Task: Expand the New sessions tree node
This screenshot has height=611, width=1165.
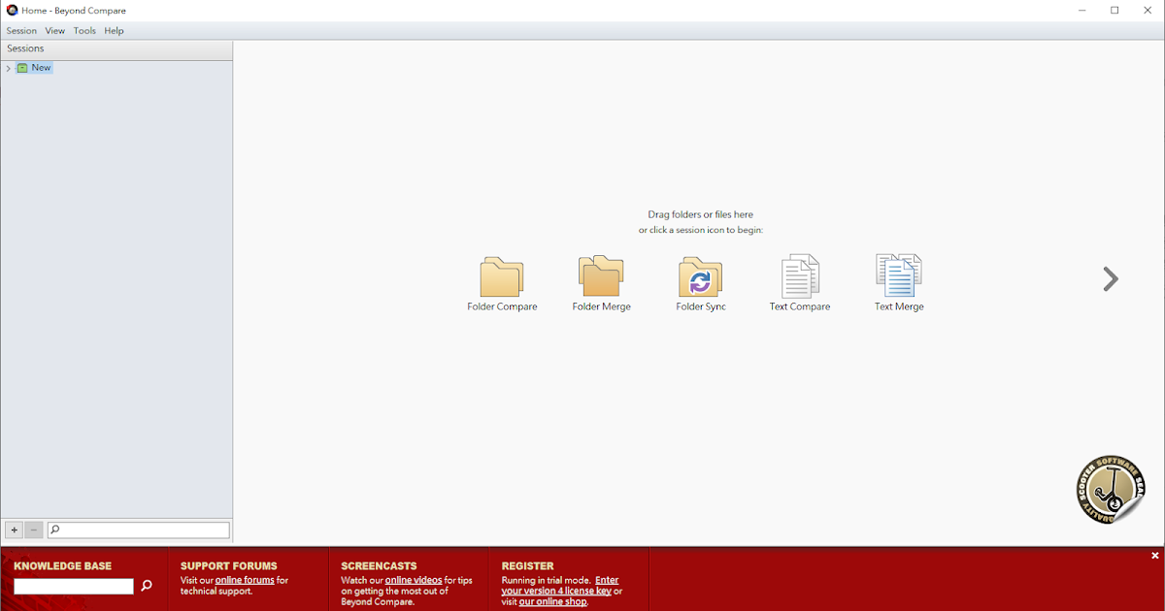Action: [x=8, y=68]
